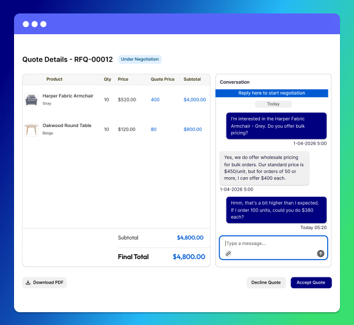
Task: Click the Download PDF button
Action: click(x=45, y=282)
